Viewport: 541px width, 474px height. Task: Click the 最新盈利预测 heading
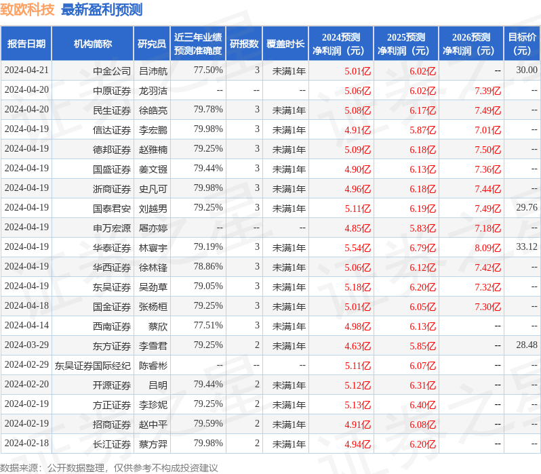coord(102,9)
